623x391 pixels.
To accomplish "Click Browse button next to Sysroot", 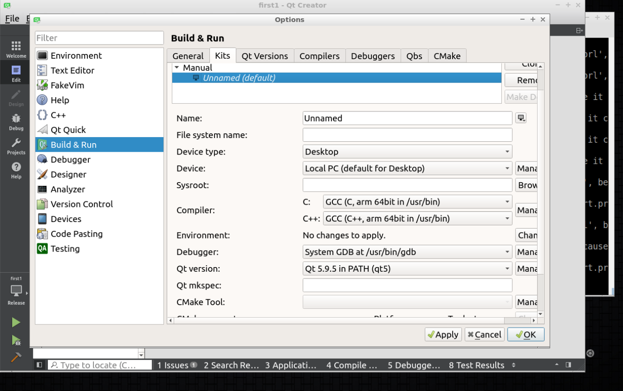I will pos(526,185).
